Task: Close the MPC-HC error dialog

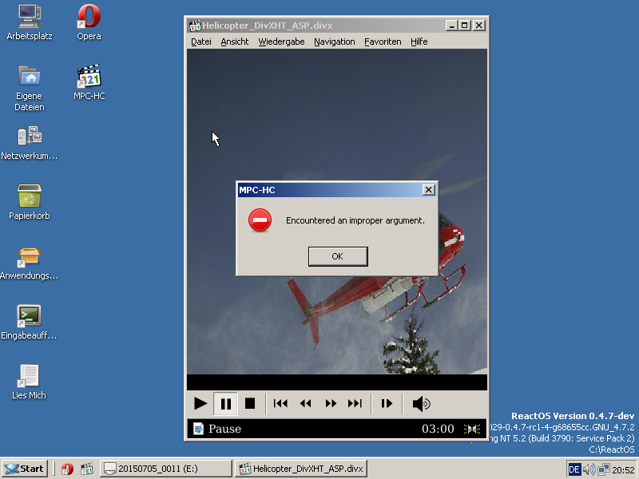Action: (x=428, y=190)
